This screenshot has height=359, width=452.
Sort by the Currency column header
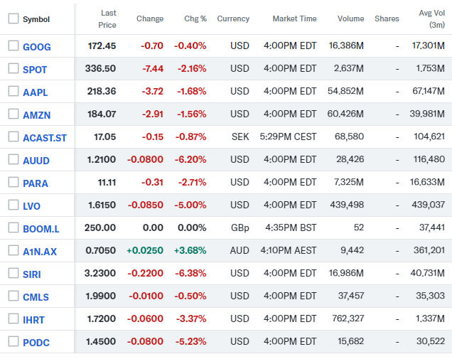coord(233,18)
